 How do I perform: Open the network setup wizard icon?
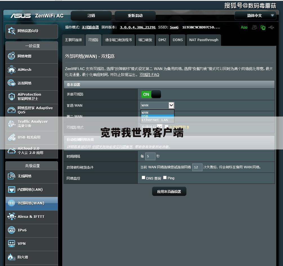click(x=12, y=31)
